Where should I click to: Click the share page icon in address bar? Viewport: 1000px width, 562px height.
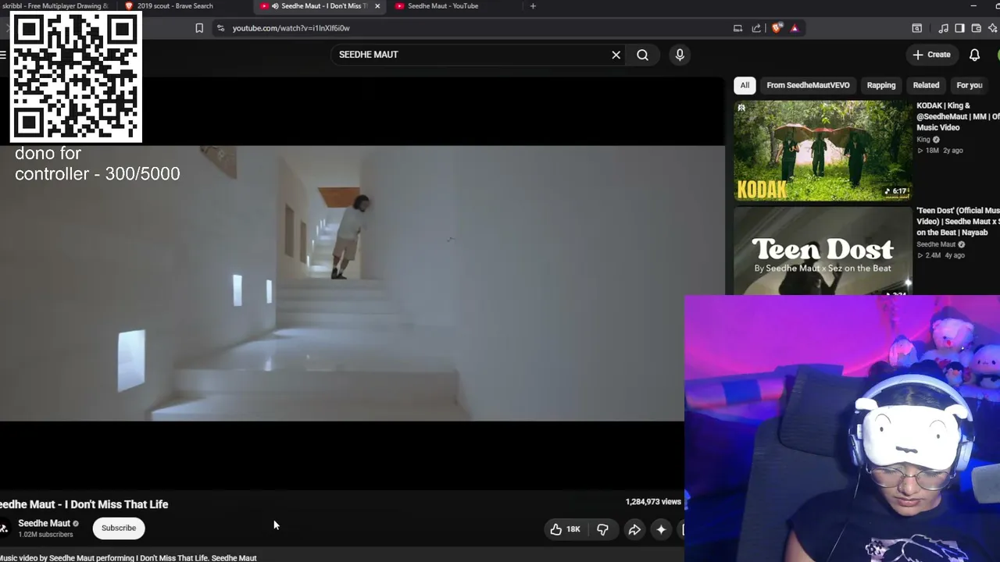point(756,28)
